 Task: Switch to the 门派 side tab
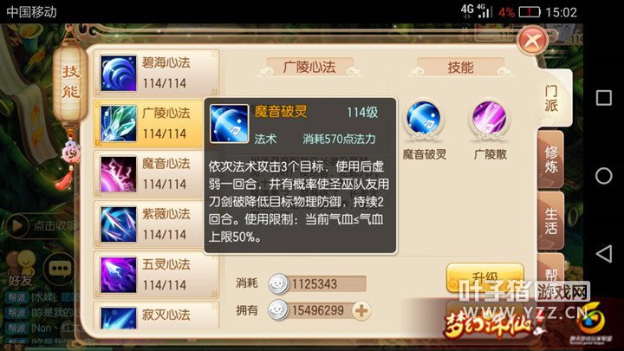click(x=551, y=98)
